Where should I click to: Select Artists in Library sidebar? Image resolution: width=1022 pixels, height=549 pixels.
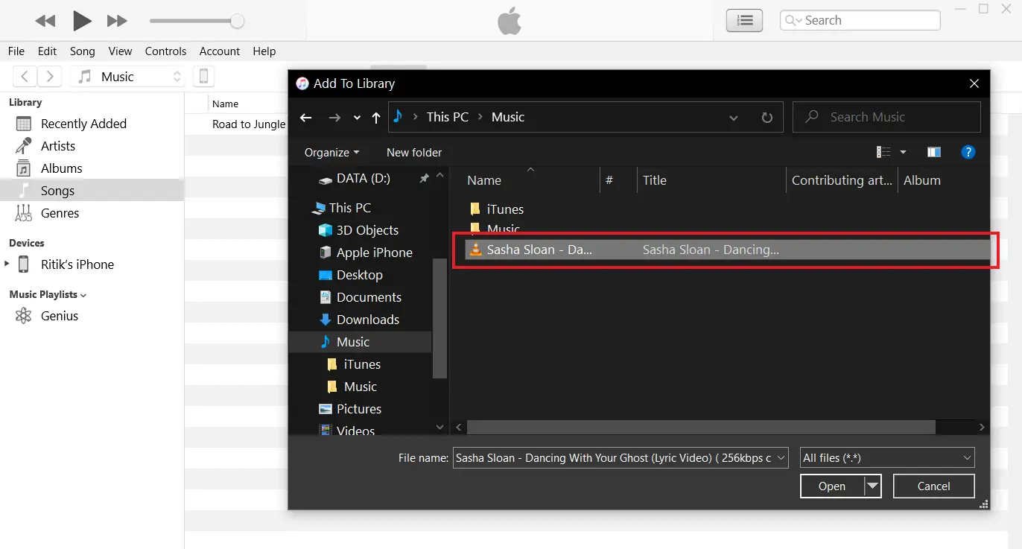click(x=58, y=146)
